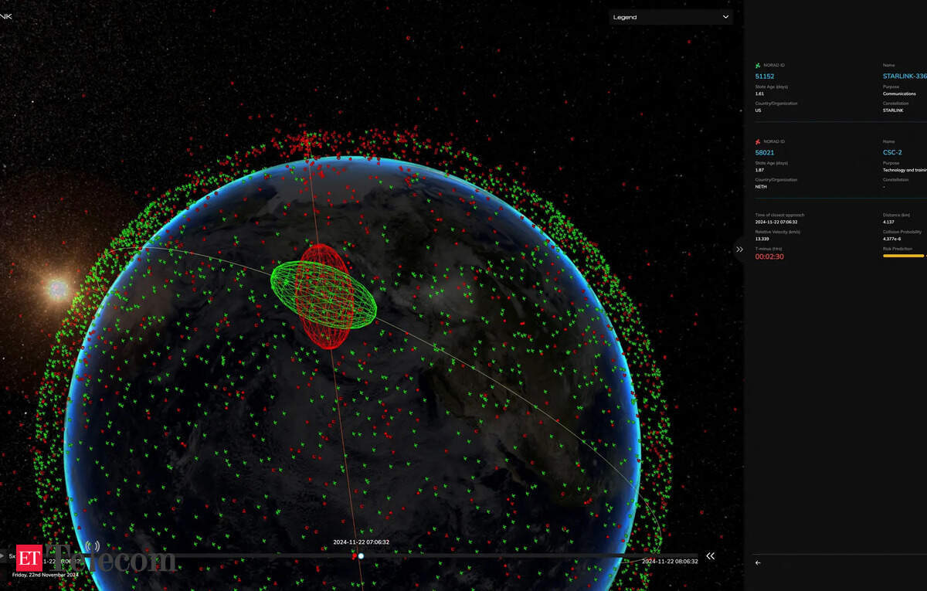The image size is (927, 591).
Task: Click the timeline marker dot below the globe
Action: (360, 555)
